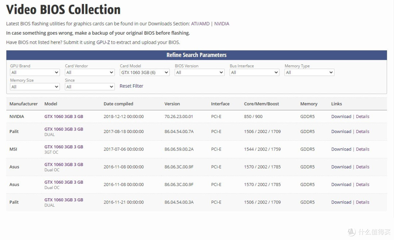Click the Date compiled column header
This screenshot has width=394, height=240.
point(118,104)
